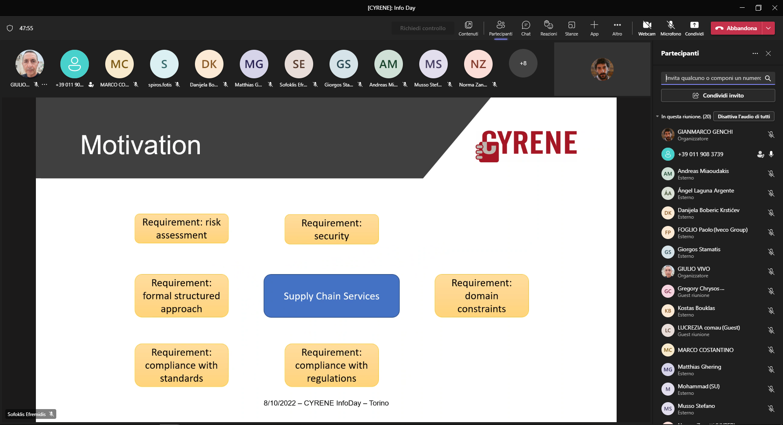Click mic icon for Matthias Ghering
This screenshot has width=783, height=425.
click(x=771, y=370)
